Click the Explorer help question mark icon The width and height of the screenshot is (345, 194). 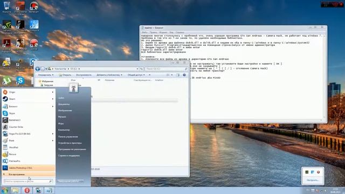184,75
